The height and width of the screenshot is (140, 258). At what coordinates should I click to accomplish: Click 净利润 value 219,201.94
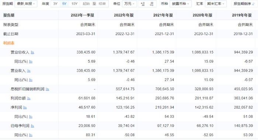click(164, 108)
